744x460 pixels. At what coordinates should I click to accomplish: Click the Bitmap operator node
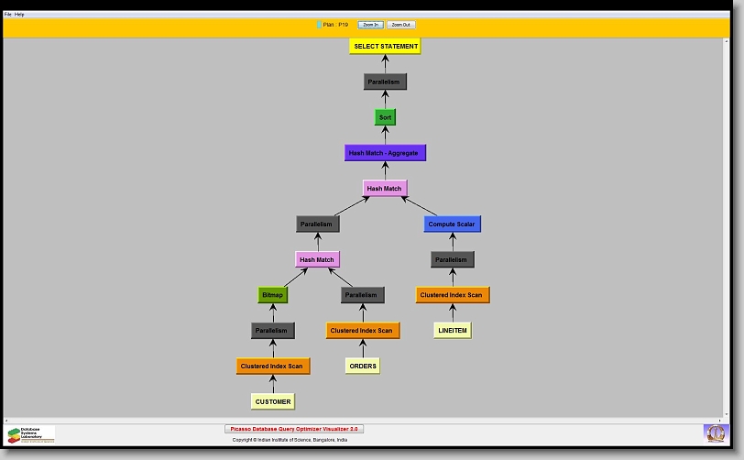pos(272,295)
